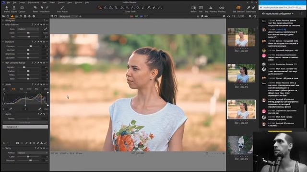
Task: Open the Adjustments menu
Action: 33,2
